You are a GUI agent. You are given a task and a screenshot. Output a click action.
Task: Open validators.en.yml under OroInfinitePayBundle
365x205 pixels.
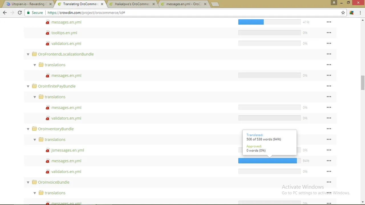coord(66,118)
